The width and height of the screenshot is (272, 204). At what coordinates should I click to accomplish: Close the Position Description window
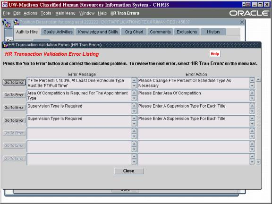pos(242,22)
